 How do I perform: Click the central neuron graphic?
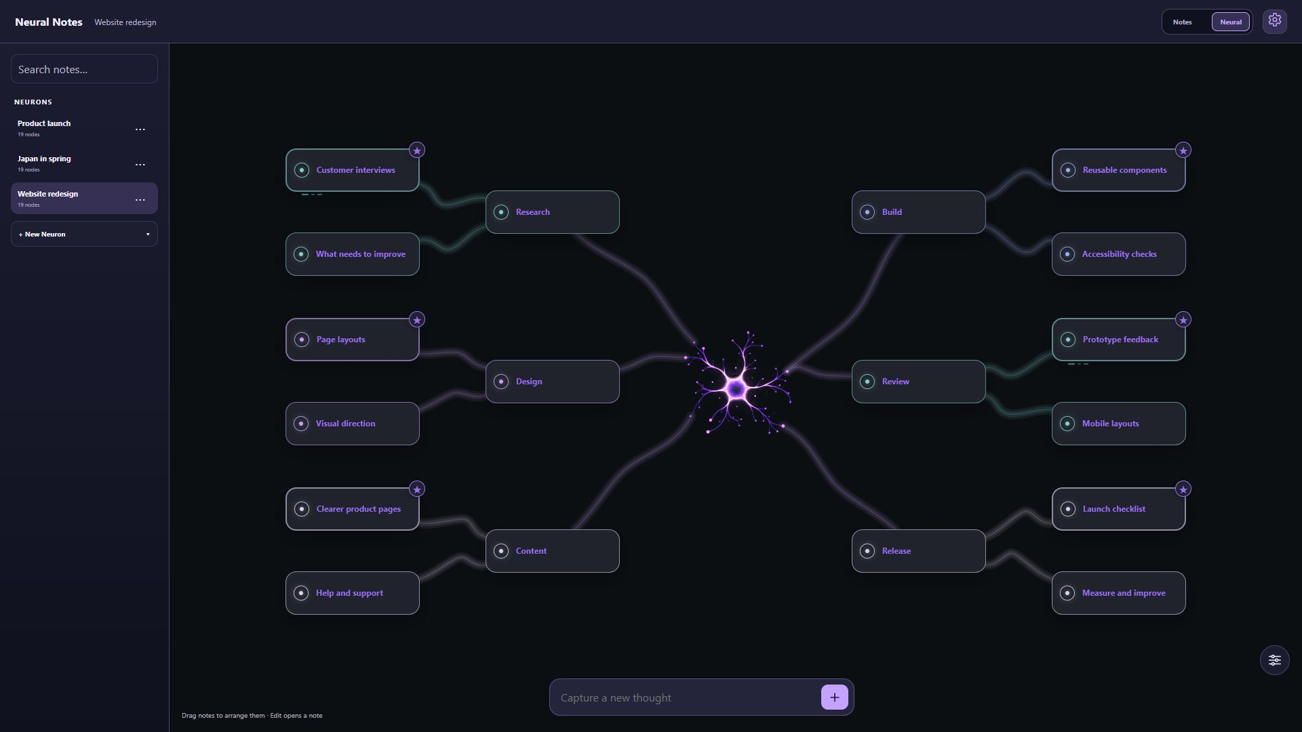736,388
